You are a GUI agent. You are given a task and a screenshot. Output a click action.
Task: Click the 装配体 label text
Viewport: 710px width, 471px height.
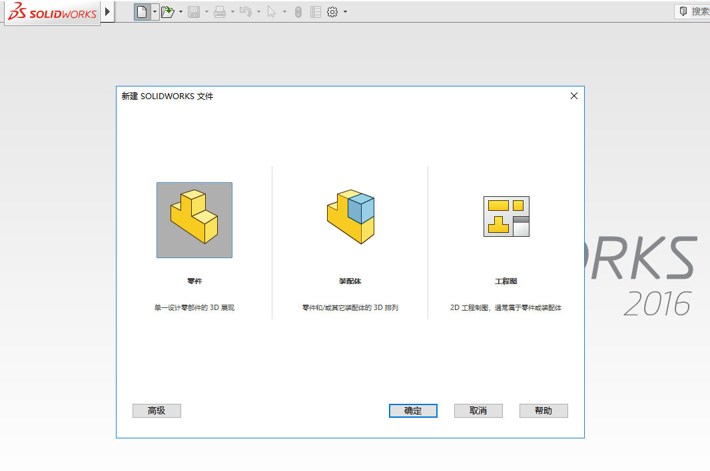coord(350,281)
